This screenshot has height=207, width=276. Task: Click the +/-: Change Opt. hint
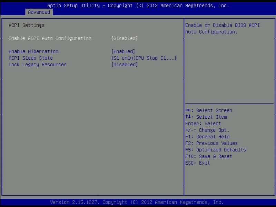[x=207, y=130]
